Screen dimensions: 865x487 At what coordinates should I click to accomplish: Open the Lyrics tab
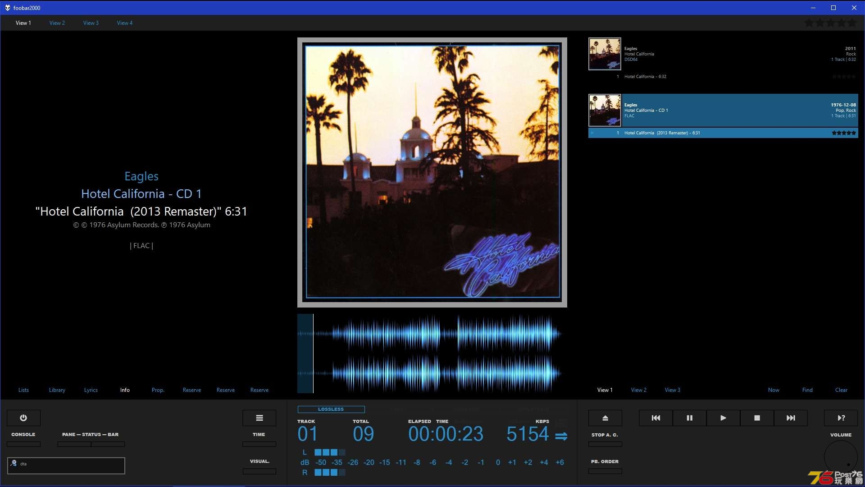(x=91, y=390)
